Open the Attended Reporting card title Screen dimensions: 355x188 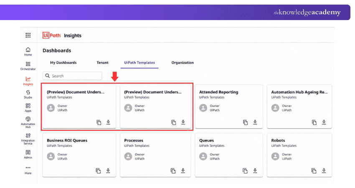click(x=219, y=92)
